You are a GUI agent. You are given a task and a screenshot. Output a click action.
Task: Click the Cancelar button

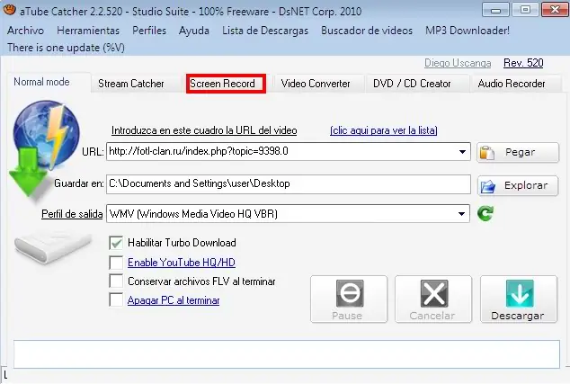[433, 299]
